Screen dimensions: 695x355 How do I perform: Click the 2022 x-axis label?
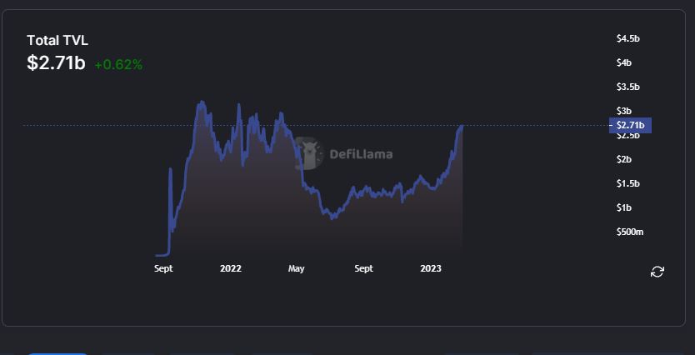(x=231, y=268)
